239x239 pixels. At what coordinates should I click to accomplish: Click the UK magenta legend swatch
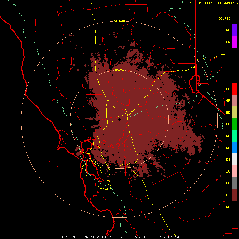[x=234, y=42]
